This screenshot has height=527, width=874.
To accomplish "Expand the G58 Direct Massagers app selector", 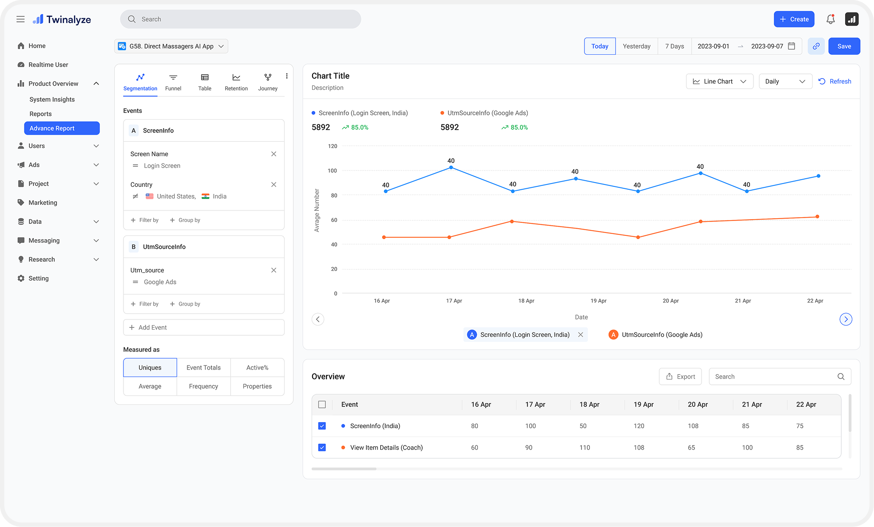I will pyautogui.click(x=171, y=46).
